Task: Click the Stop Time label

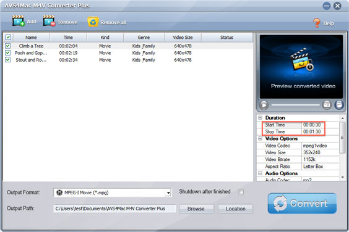Action: tap(275, 131)
